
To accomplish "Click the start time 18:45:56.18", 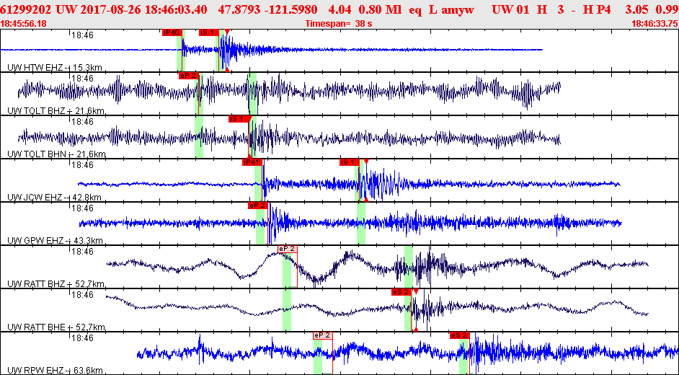I will coord(24,24).
